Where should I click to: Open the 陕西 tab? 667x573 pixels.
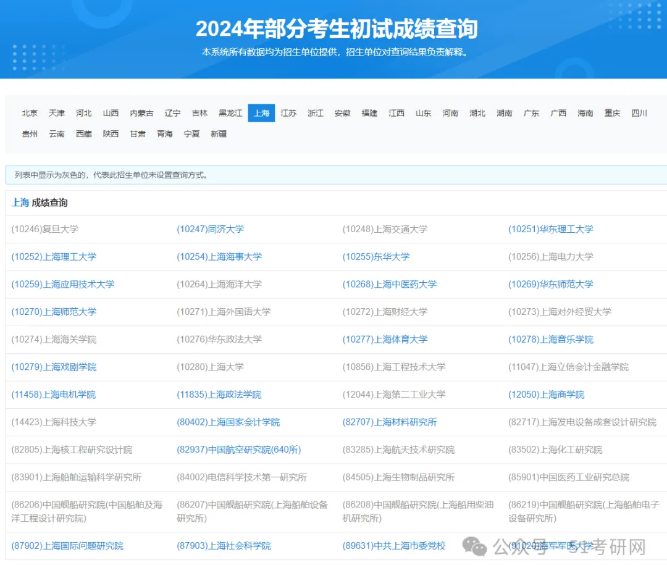tap(111, 134)
